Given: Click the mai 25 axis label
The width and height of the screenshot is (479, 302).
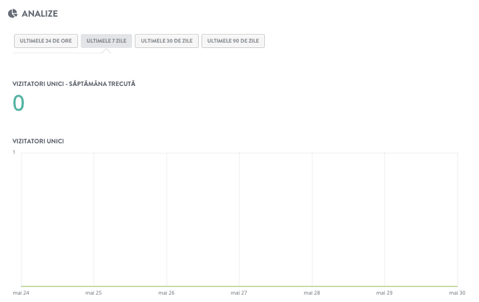Looking at the screenshot, I should (93, 293).
